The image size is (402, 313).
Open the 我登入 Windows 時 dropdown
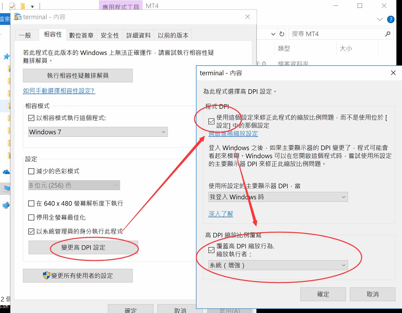coord(278,197)
